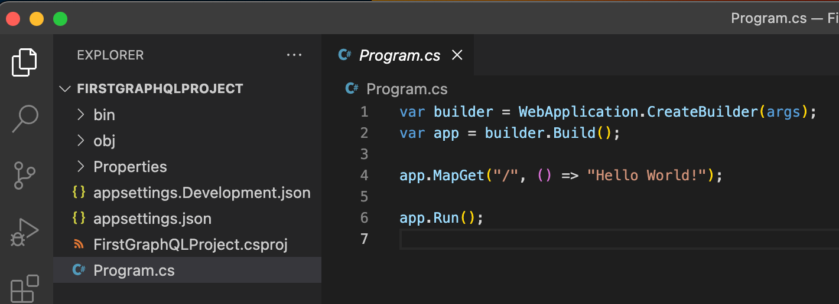The image size is (839, 304).
Task: Click the JSON icon of appsettings.Development.json
Action: pos(78,193)
